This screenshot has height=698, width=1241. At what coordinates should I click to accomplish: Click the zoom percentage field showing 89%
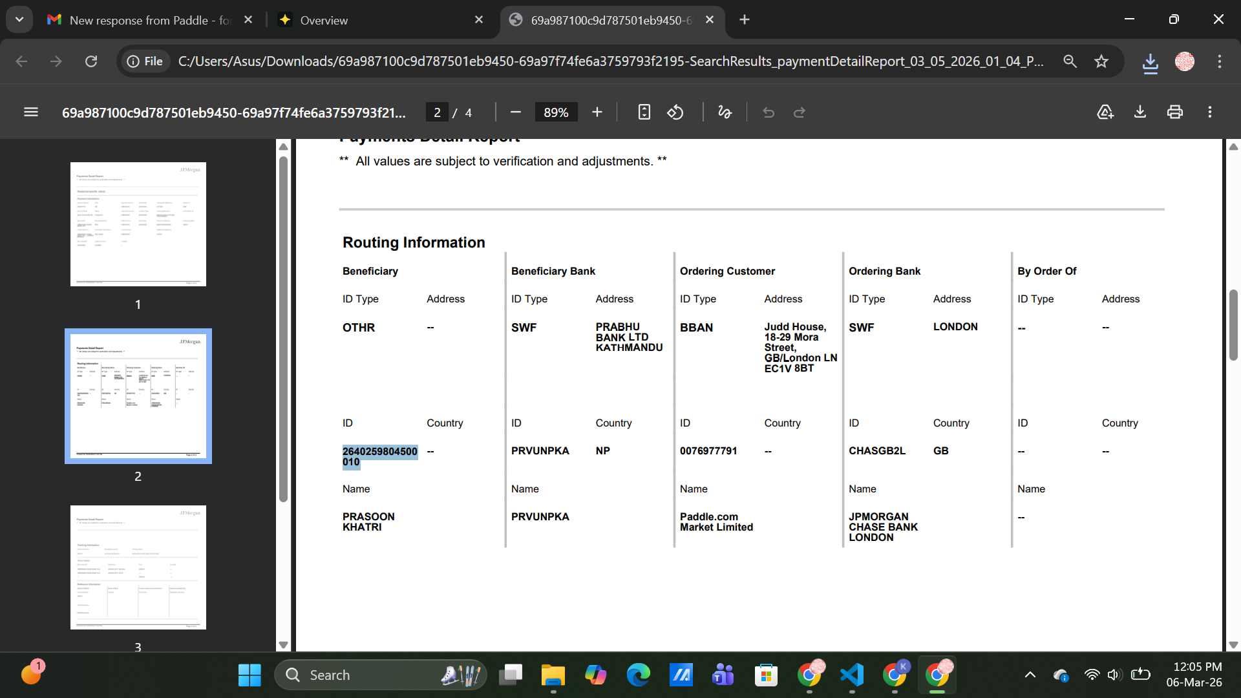pyautogui.click(x=556, y=112)
